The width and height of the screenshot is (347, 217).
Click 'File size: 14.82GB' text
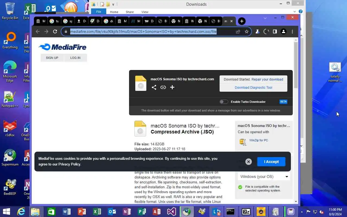[149, 144]
